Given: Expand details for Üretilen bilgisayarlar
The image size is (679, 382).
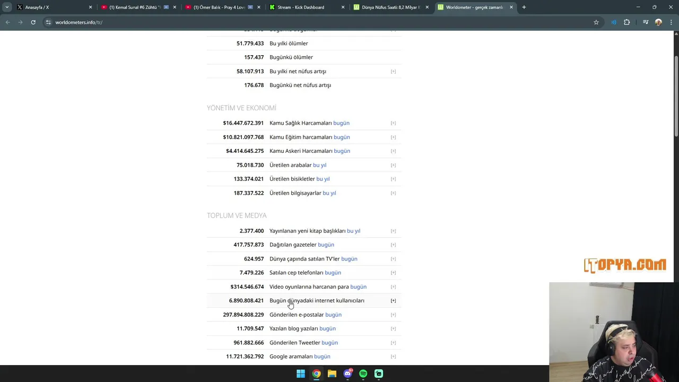Looking at the screenshot, I should coord(393,193).
